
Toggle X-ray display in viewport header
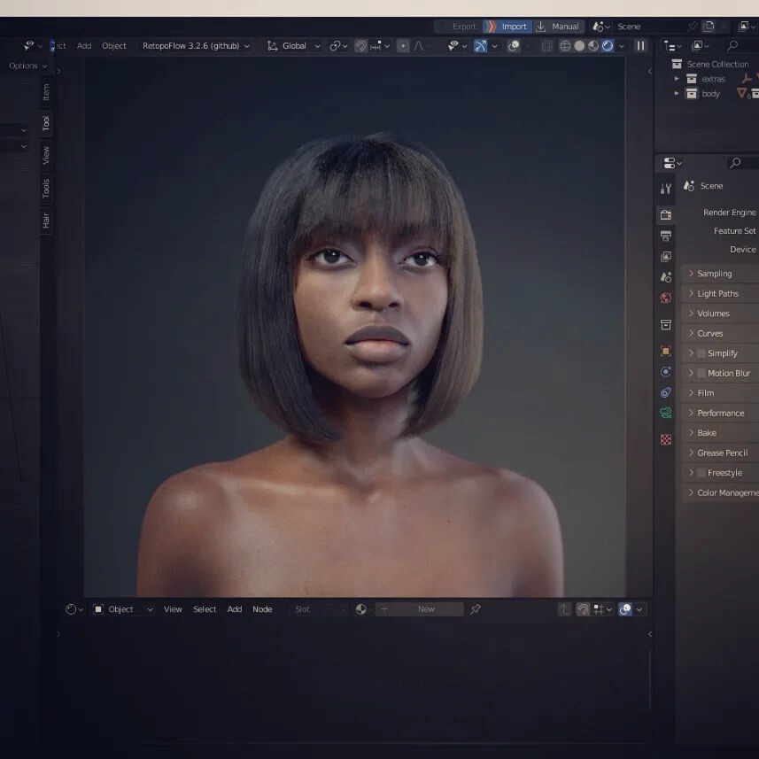pyautogui.click(x=546, y=46)
